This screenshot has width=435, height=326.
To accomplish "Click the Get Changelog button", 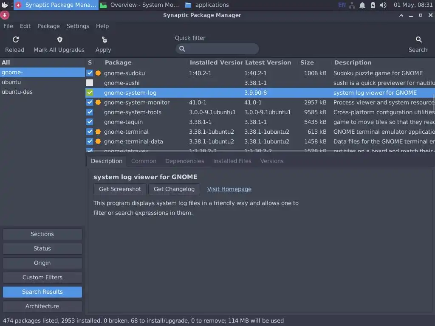I will pos(174,189).
